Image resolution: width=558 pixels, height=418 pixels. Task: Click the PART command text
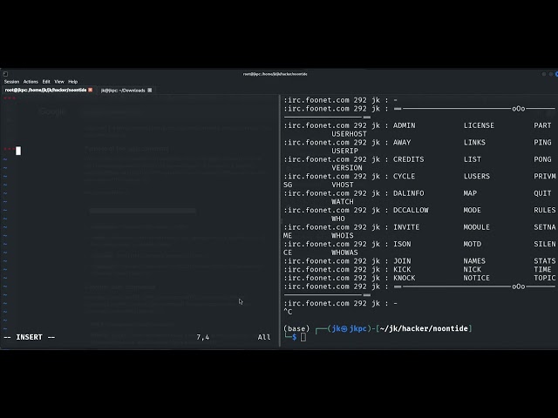[x=542, y=125]
